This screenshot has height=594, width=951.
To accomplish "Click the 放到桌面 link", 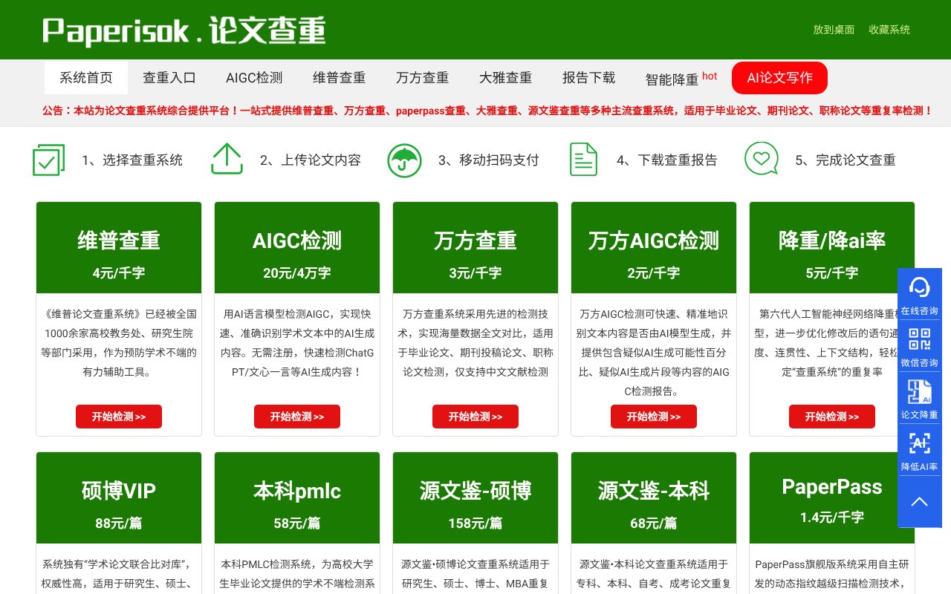I will [x=833, y=30].
